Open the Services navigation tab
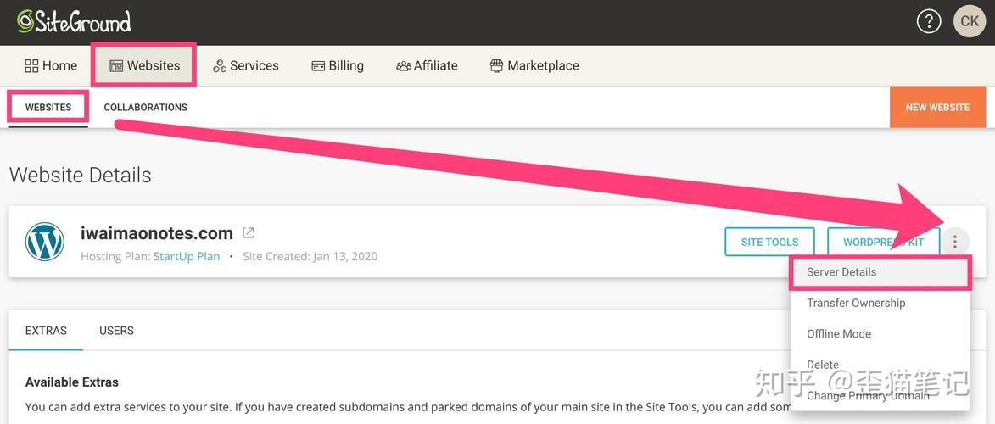Viewport: 995px width, 424px height. point(245,65)
